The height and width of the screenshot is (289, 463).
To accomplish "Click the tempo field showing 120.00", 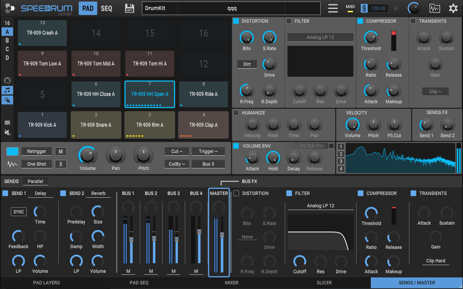I will coord(378,8).
